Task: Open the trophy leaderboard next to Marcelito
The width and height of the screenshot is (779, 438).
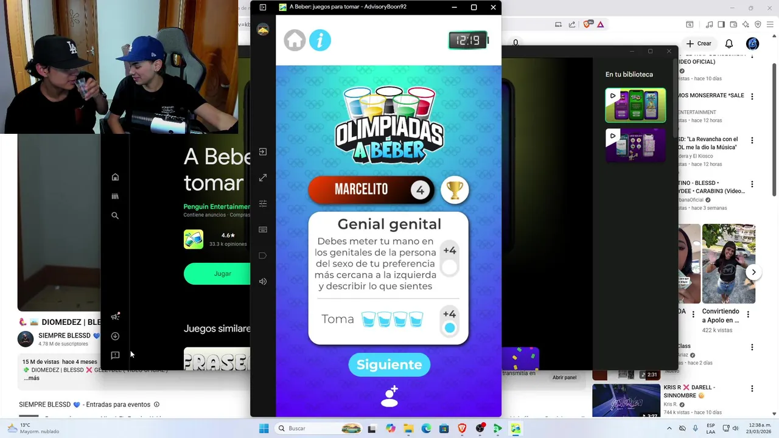Action: [x=455, y=190]
